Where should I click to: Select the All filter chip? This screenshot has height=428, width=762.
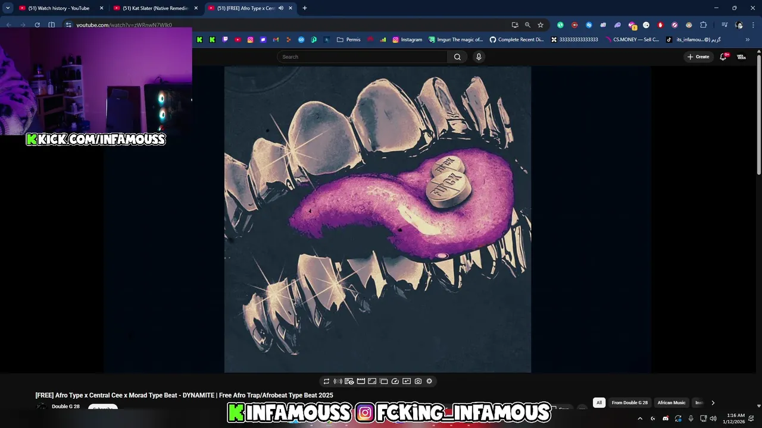click(x=599, y=402)
